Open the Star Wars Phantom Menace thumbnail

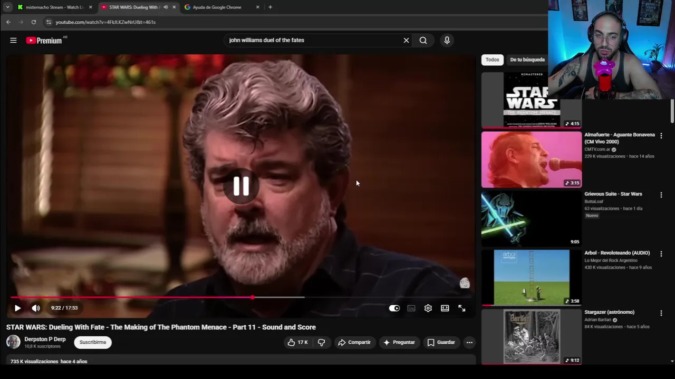pos(531,100)
